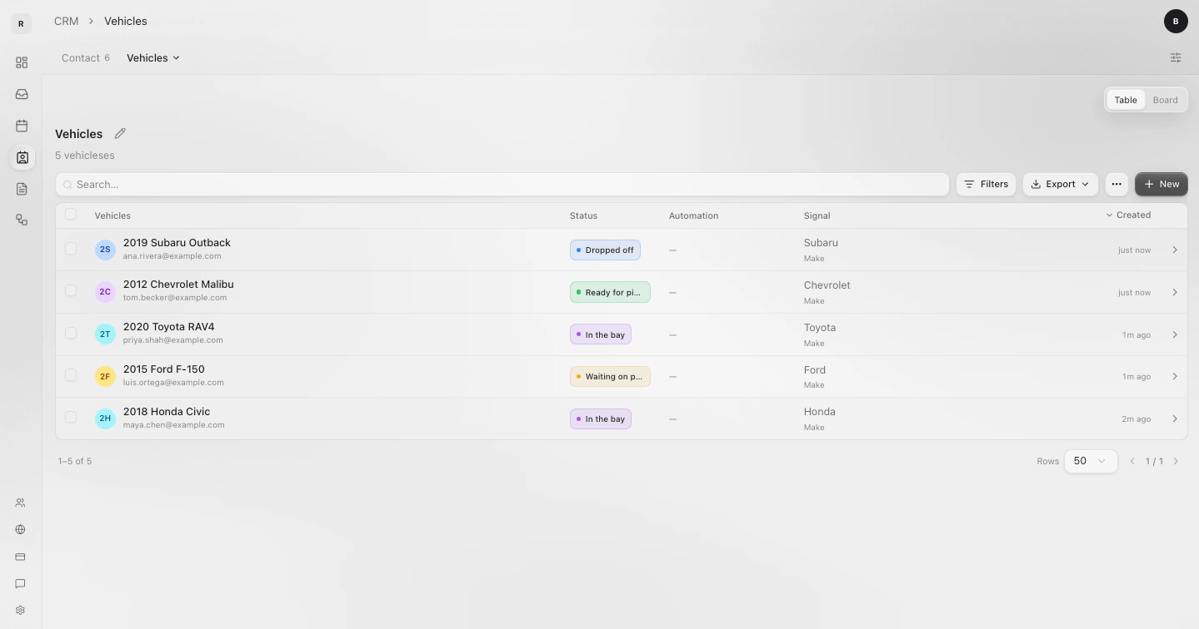The width and height of the screenshot is (1199, 629).
Task: Click the Automation column header
Action: [693, 215]
